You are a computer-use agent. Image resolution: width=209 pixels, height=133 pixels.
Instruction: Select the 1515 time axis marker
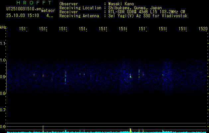(103, 29)
